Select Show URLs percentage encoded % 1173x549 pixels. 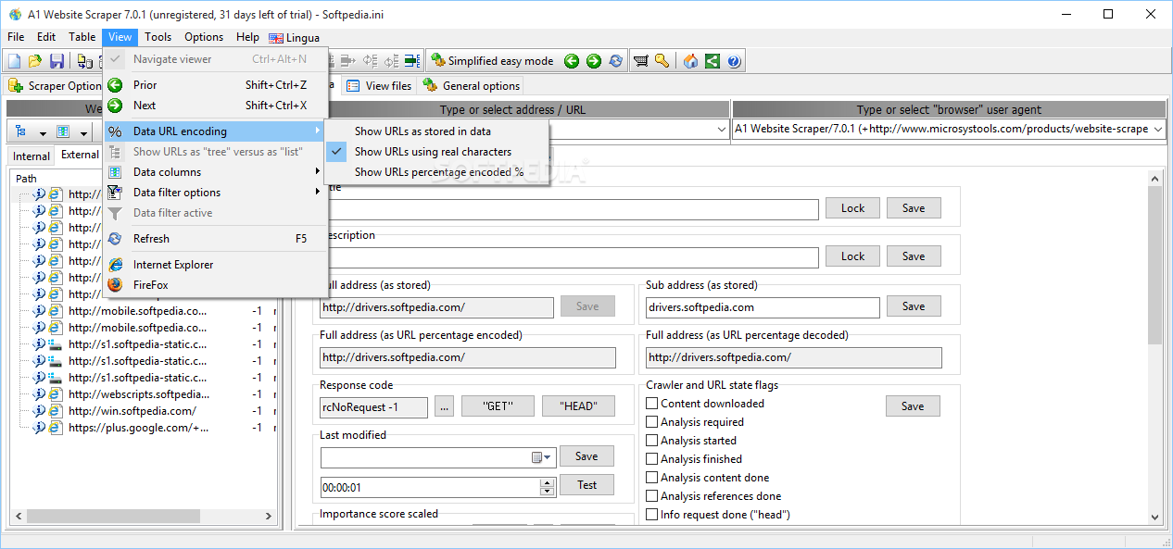pos(436,171)
